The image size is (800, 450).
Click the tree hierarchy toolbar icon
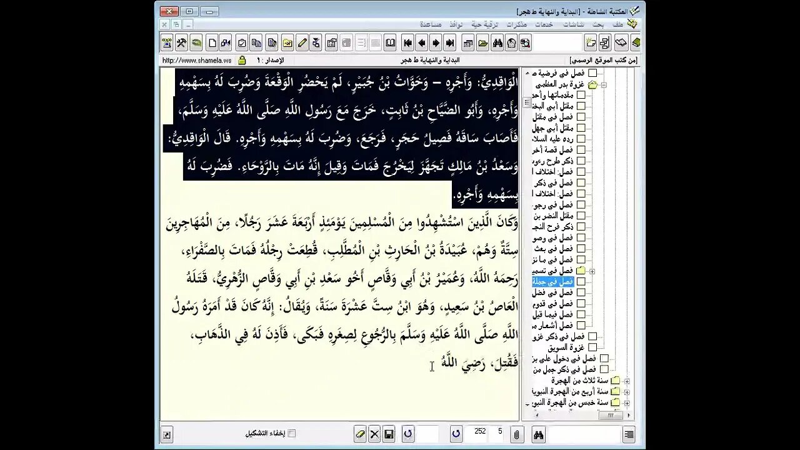coord(605,43)
